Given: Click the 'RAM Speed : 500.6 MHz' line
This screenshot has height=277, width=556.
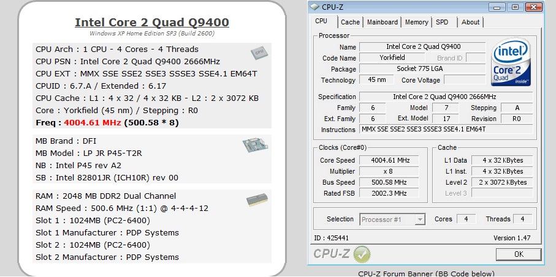Looking at the screenshot, I should pos(122,209).
